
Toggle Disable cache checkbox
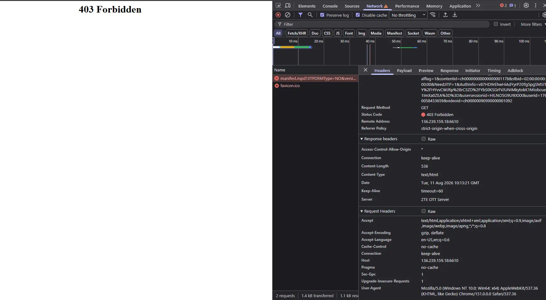point(358,15)
